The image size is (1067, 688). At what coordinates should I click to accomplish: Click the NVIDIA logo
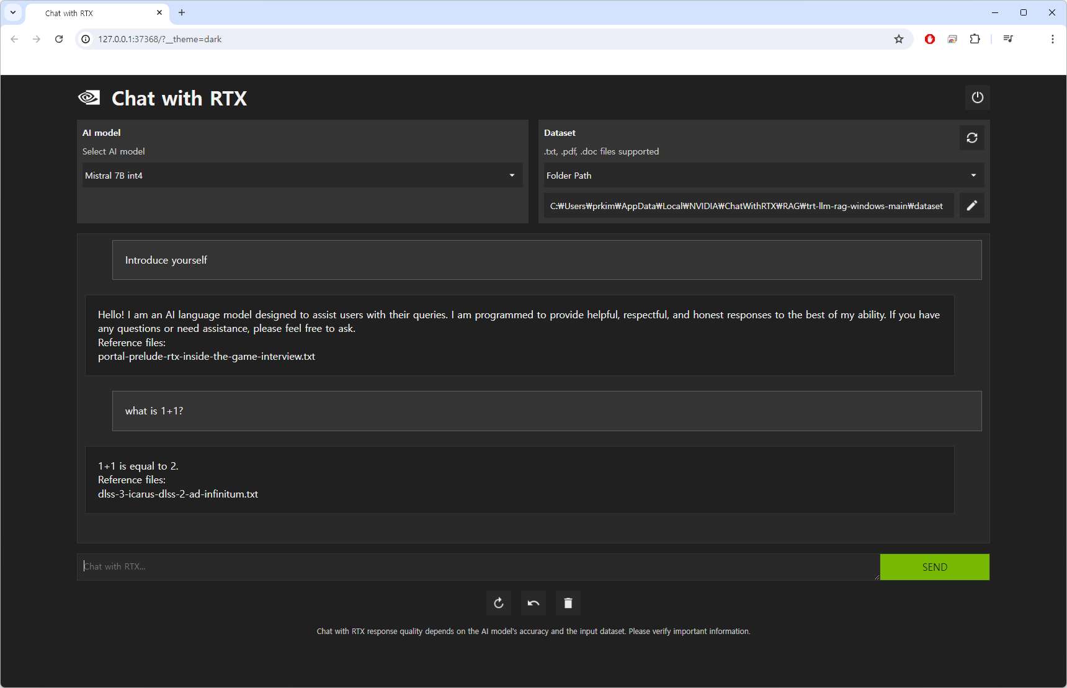pos(89,97)
